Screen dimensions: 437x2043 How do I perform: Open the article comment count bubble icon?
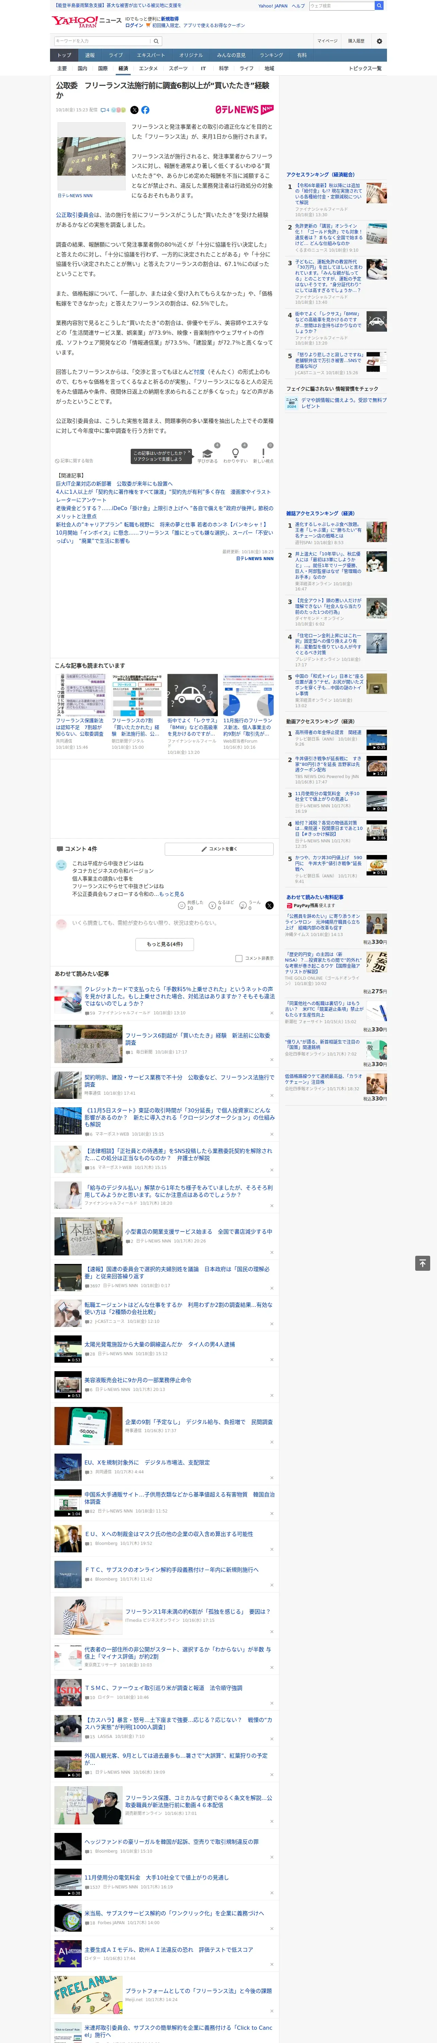pos(103,110)
